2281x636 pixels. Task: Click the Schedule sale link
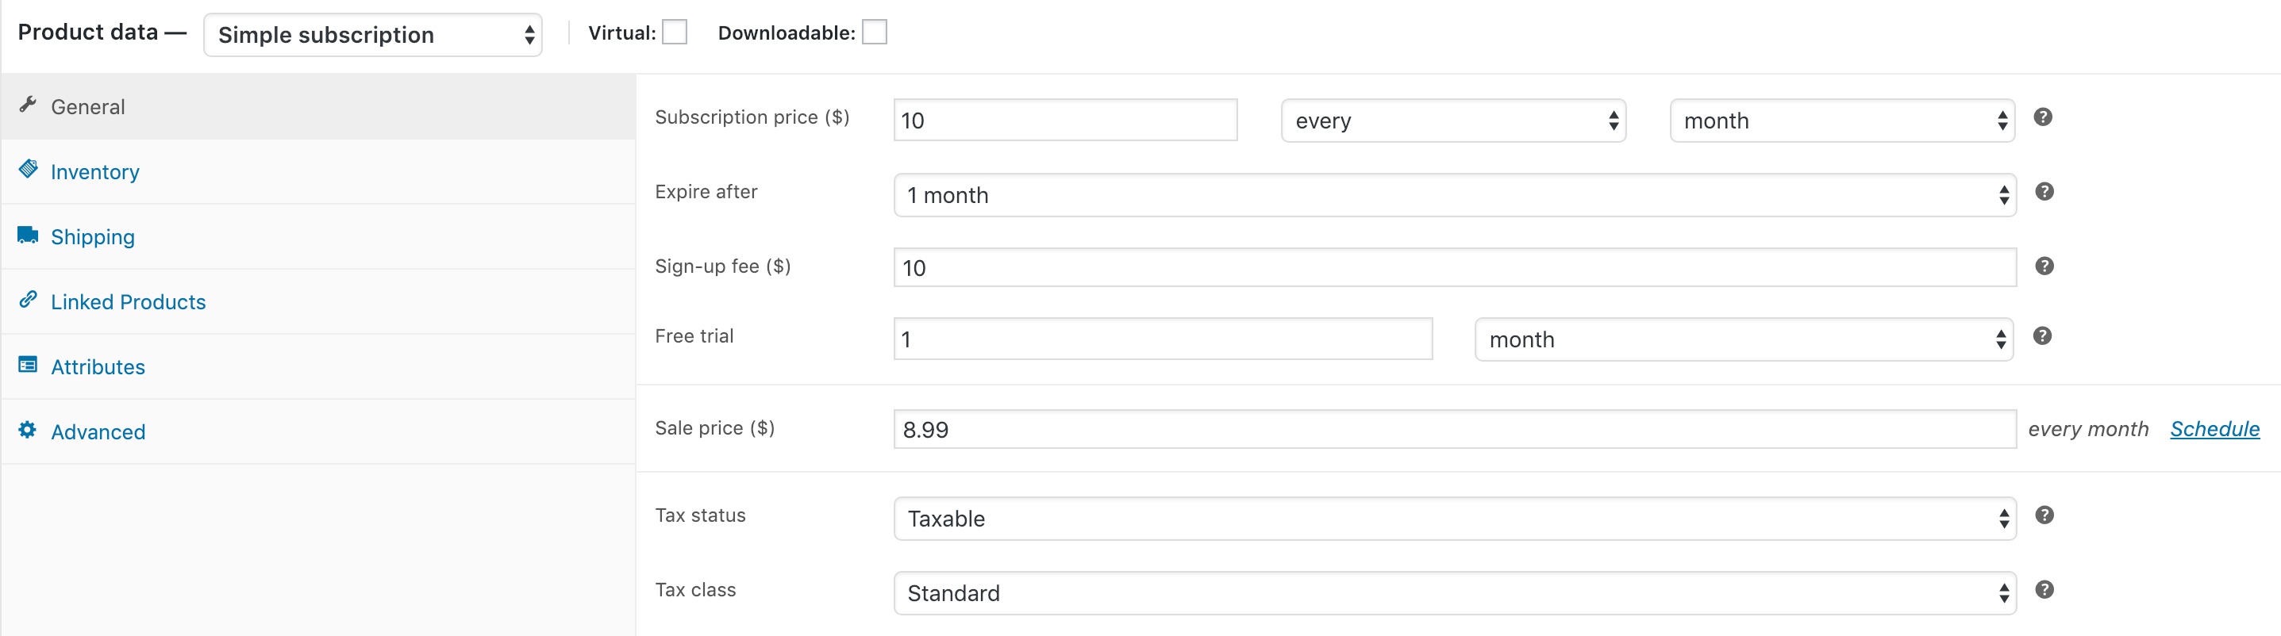point(2214,429)
